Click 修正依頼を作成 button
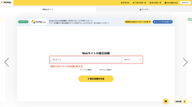Image resolution: width=192 pixels, height=107 pixels. 96,79
